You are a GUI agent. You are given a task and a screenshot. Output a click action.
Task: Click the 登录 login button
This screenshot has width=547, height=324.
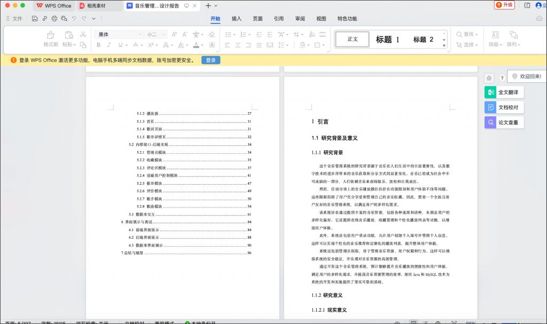(x=210, y=60)
